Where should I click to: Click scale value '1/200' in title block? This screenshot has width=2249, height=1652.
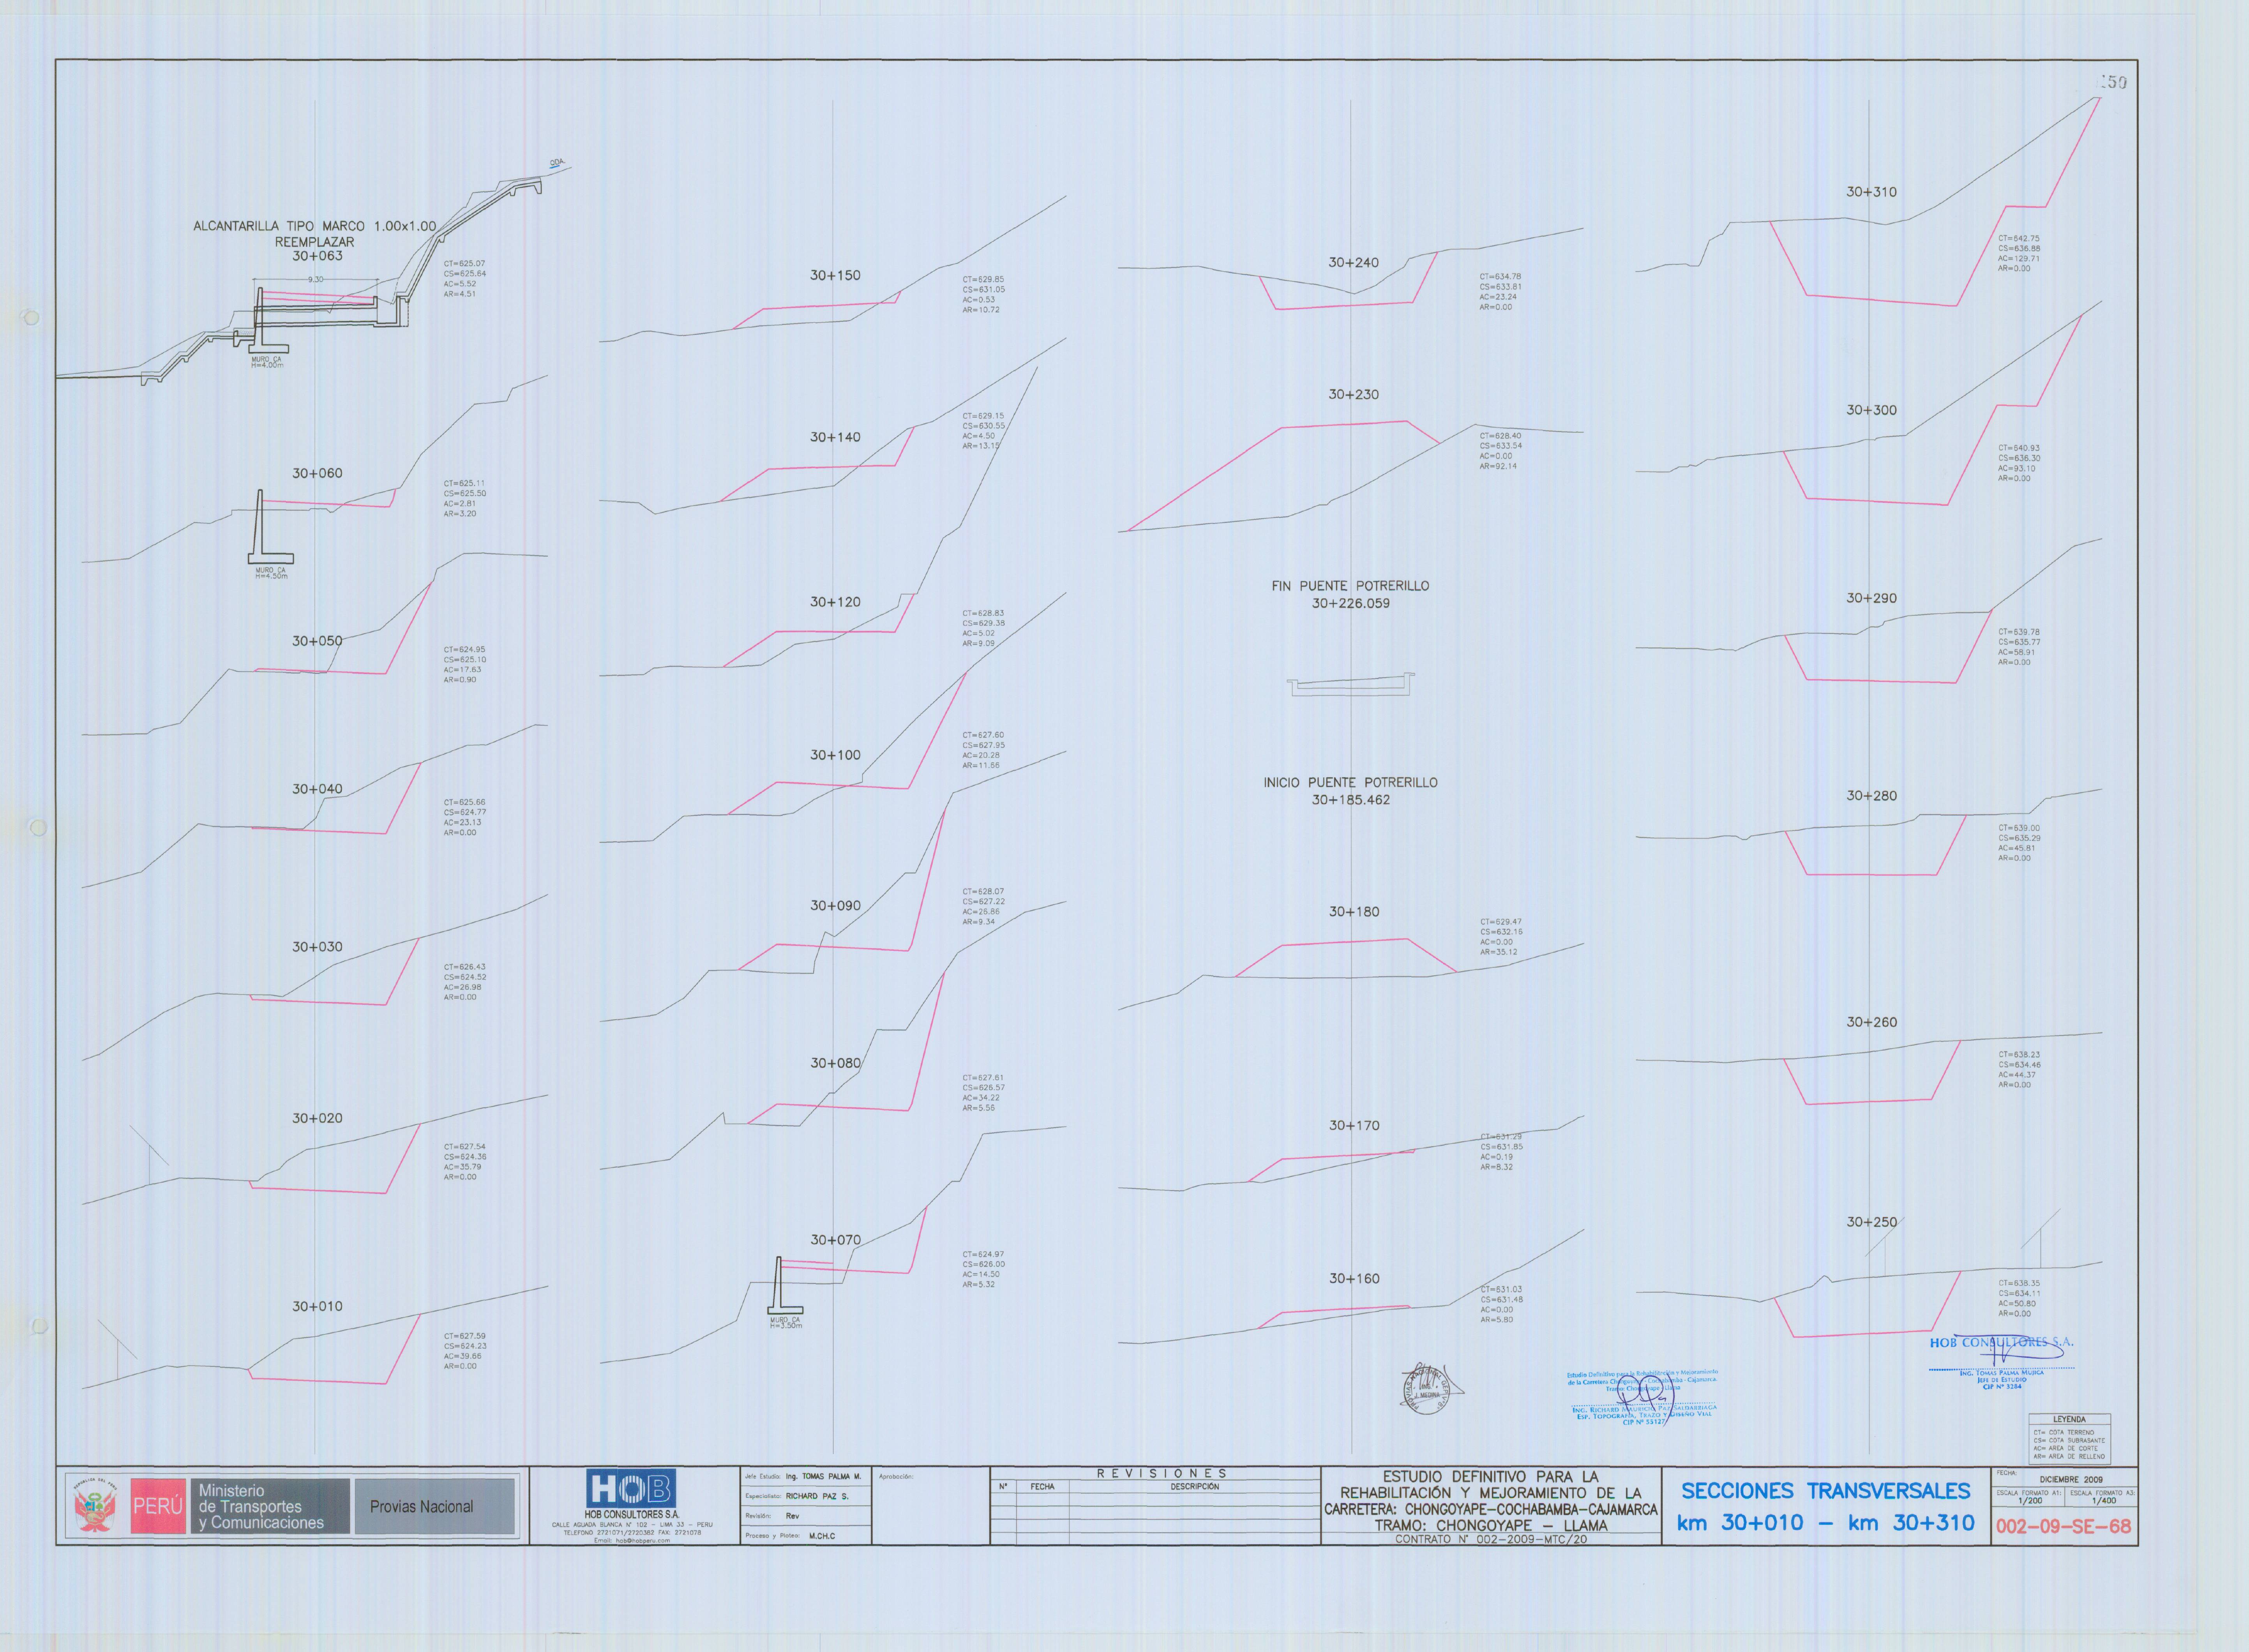coord(2030,1500)
